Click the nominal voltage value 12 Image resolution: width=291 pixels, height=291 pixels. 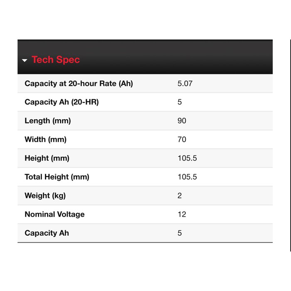pyautogui.click(x=182, y=215)
